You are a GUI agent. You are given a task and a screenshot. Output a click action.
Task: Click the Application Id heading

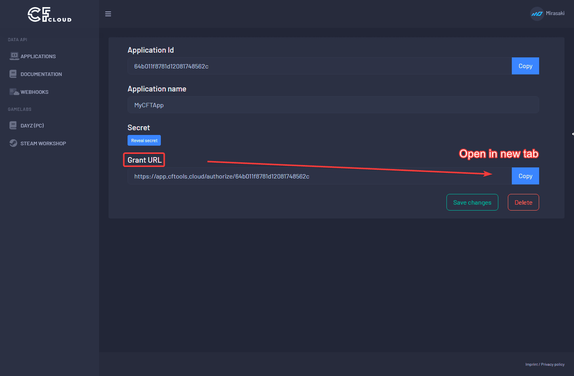(x=151, y=50)
